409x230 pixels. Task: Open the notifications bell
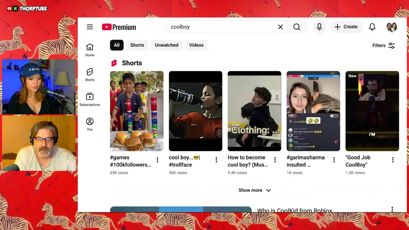click(372, 27)
